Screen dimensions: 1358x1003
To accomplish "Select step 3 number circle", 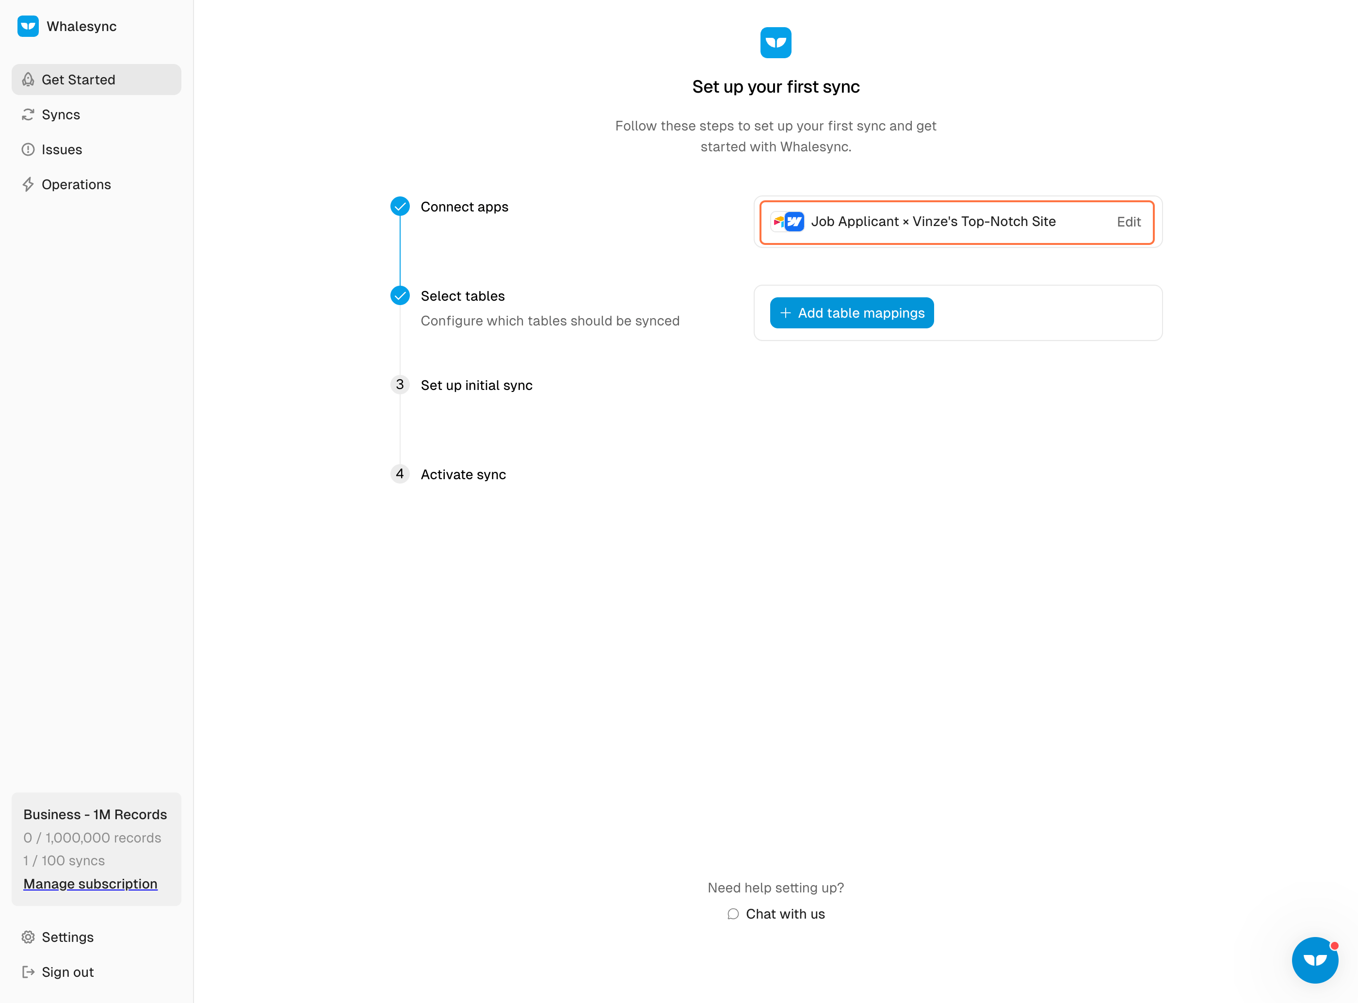I will (400, 384).
